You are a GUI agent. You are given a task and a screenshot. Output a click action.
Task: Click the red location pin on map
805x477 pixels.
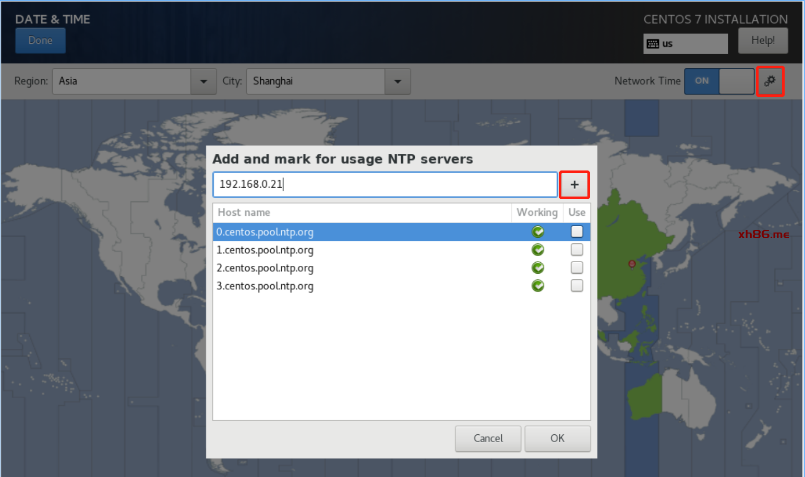click(632, 264)
